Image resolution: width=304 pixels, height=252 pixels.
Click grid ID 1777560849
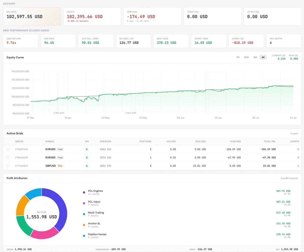22,166
